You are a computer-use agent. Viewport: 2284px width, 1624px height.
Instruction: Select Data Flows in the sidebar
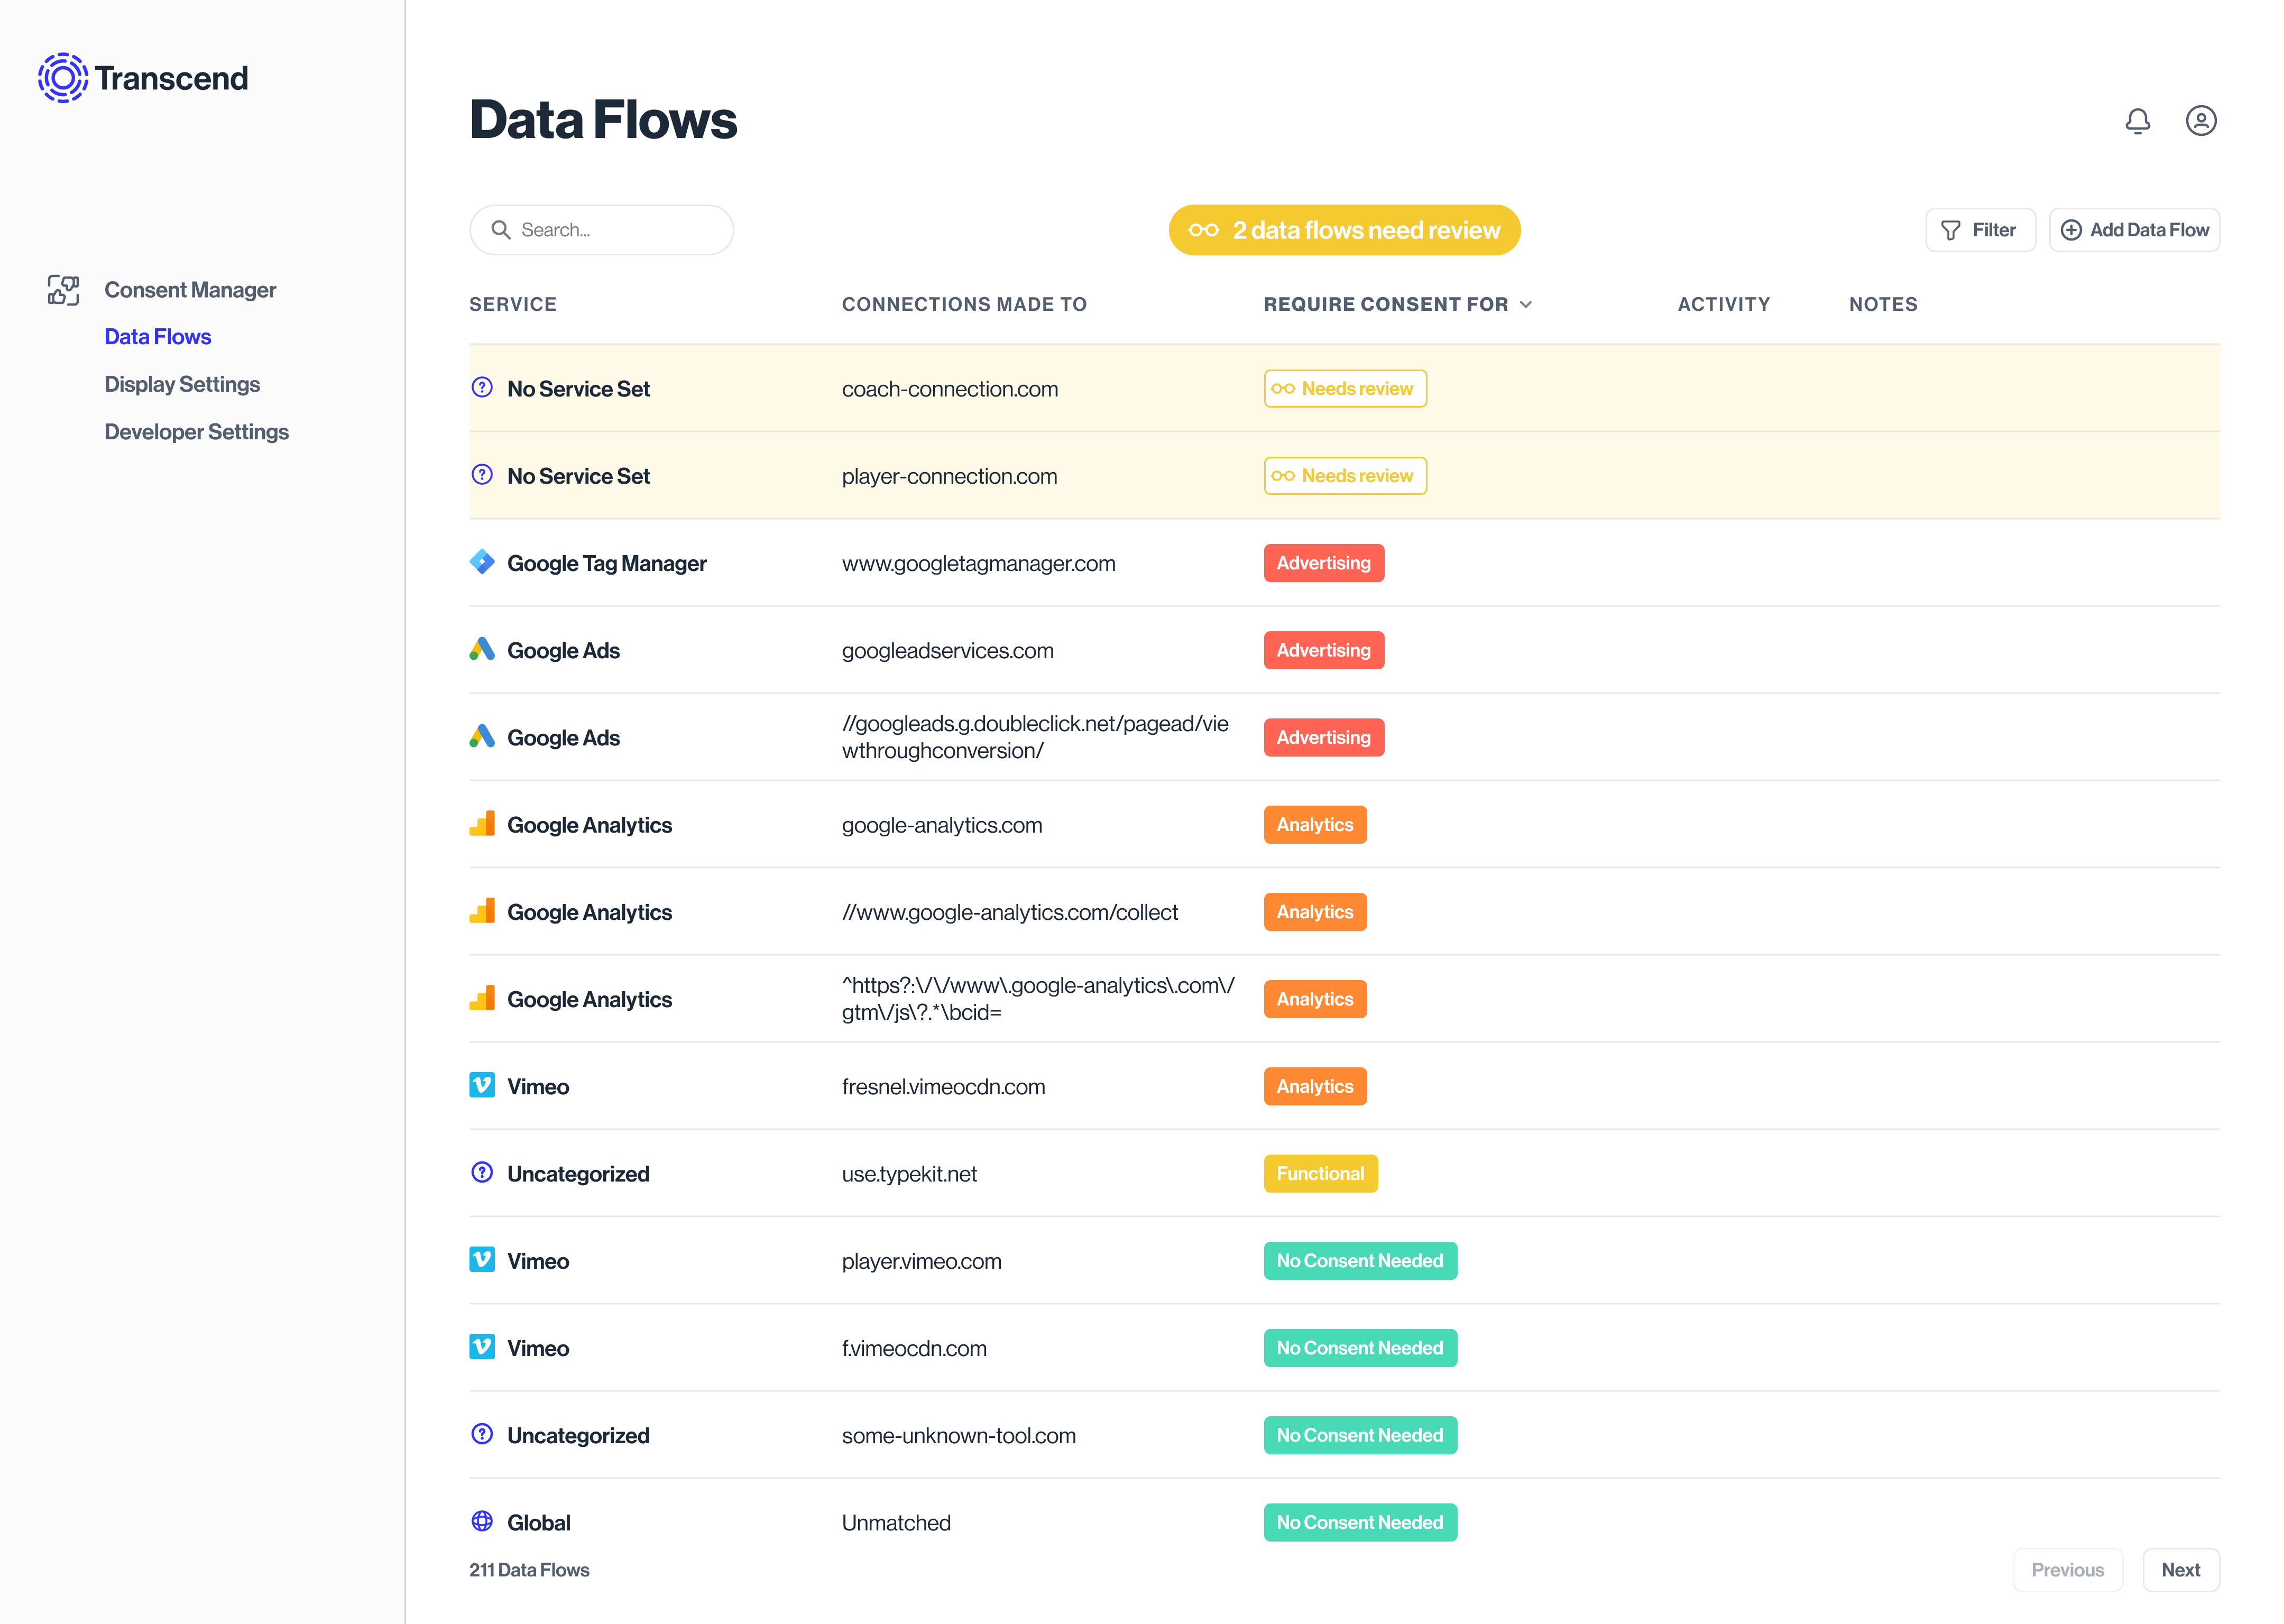tap(158, 337)
